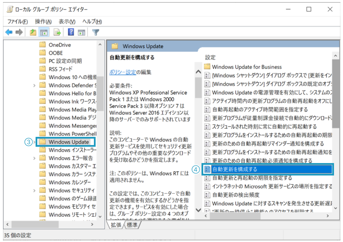Expand the Windows エラー報告 tree node
Screen dimensions: 343x242
[34, 158]
